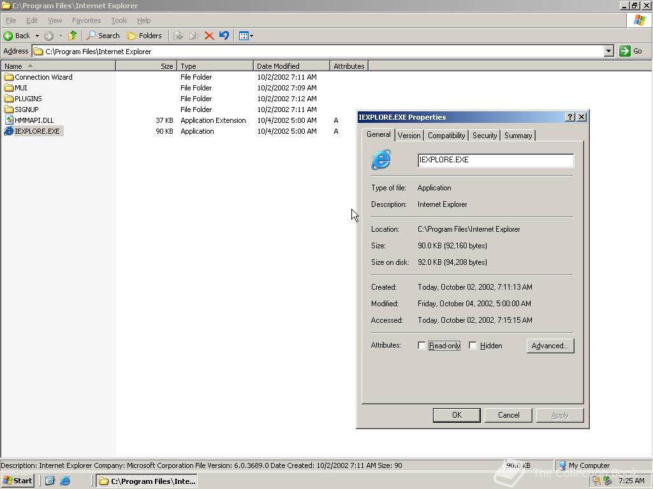Viewport: 653px width, 489px height.
Task: Open the Help menu
Action: (x=143, y=20)
